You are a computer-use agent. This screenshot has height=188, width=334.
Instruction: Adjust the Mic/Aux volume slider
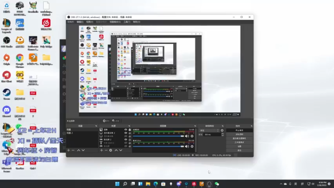click(x=158, y=147)
